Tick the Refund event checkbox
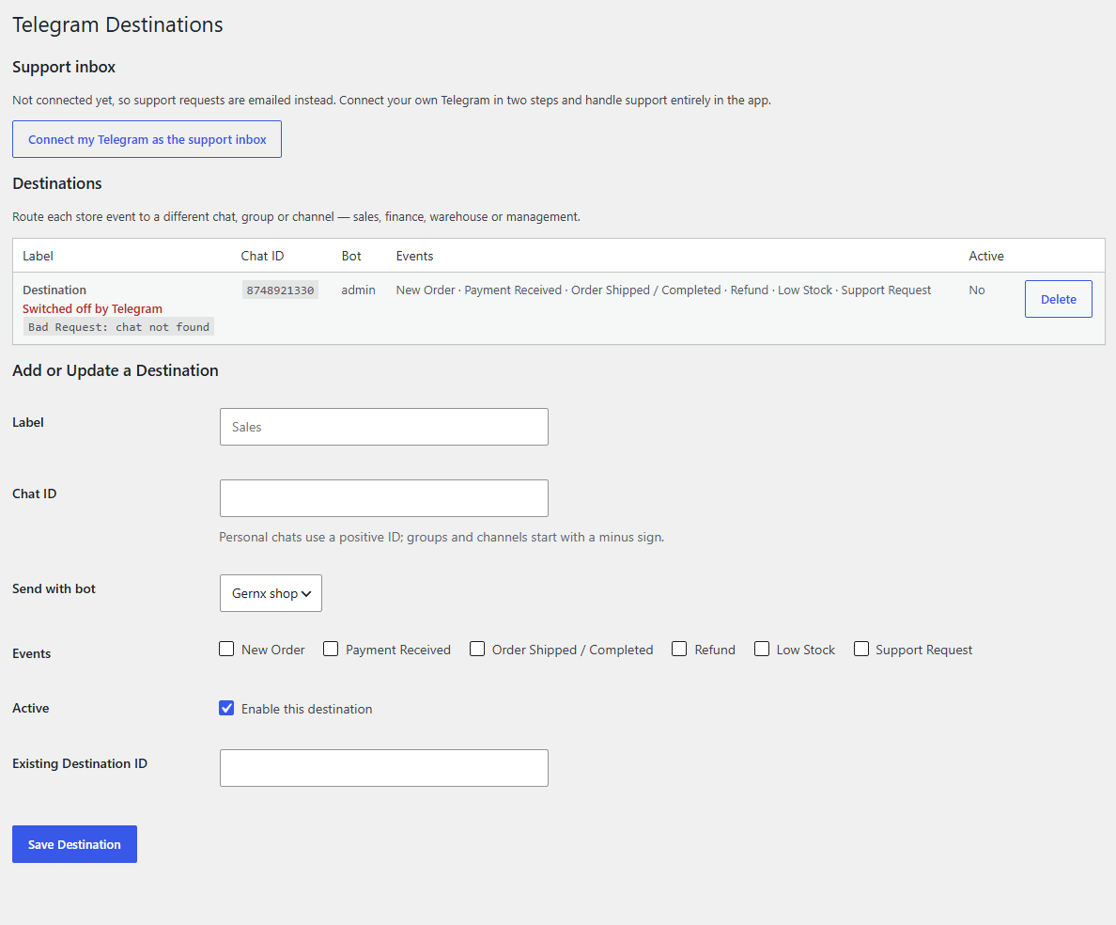The image size is (1116, 925). click(x=679, y=649)
